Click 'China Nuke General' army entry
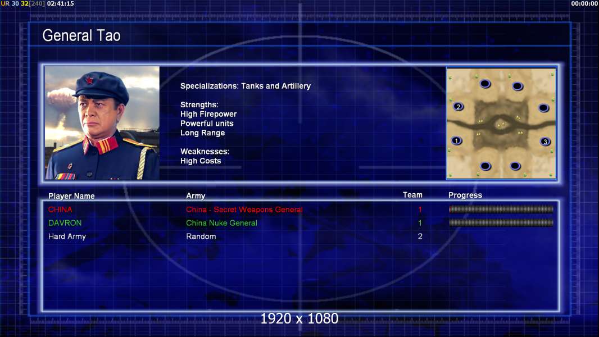This screenshot has width=599, height=337. [221, 223]
